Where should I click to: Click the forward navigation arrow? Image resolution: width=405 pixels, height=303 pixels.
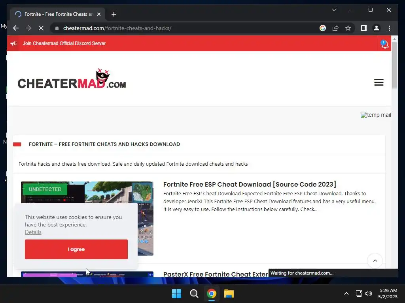tap(28, 28)
